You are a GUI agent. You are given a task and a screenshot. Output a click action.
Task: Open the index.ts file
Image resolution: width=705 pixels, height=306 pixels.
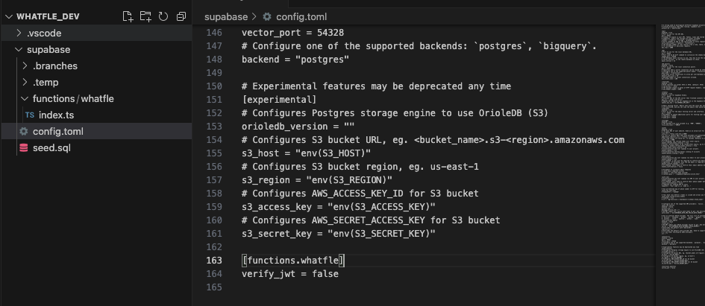click(x=96, y=115)
